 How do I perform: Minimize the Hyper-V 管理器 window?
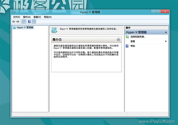pos(153,11)
